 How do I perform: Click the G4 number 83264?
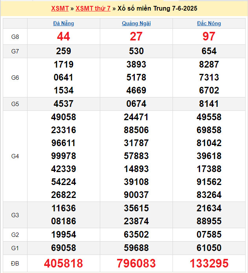(x=209, y=195)
